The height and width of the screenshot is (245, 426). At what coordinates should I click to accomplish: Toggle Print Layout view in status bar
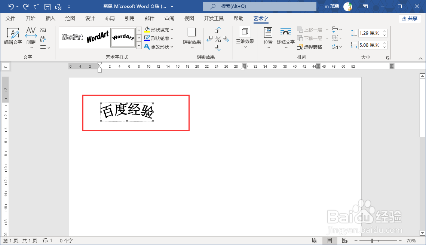point(330,240)
